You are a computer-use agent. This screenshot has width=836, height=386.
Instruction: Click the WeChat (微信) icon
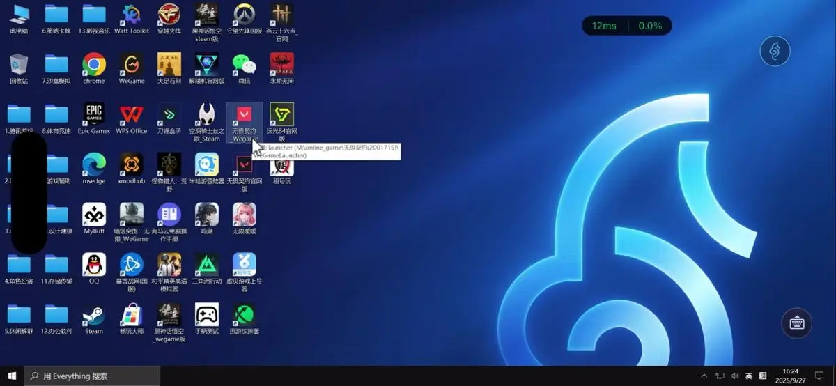pos(244,65)
